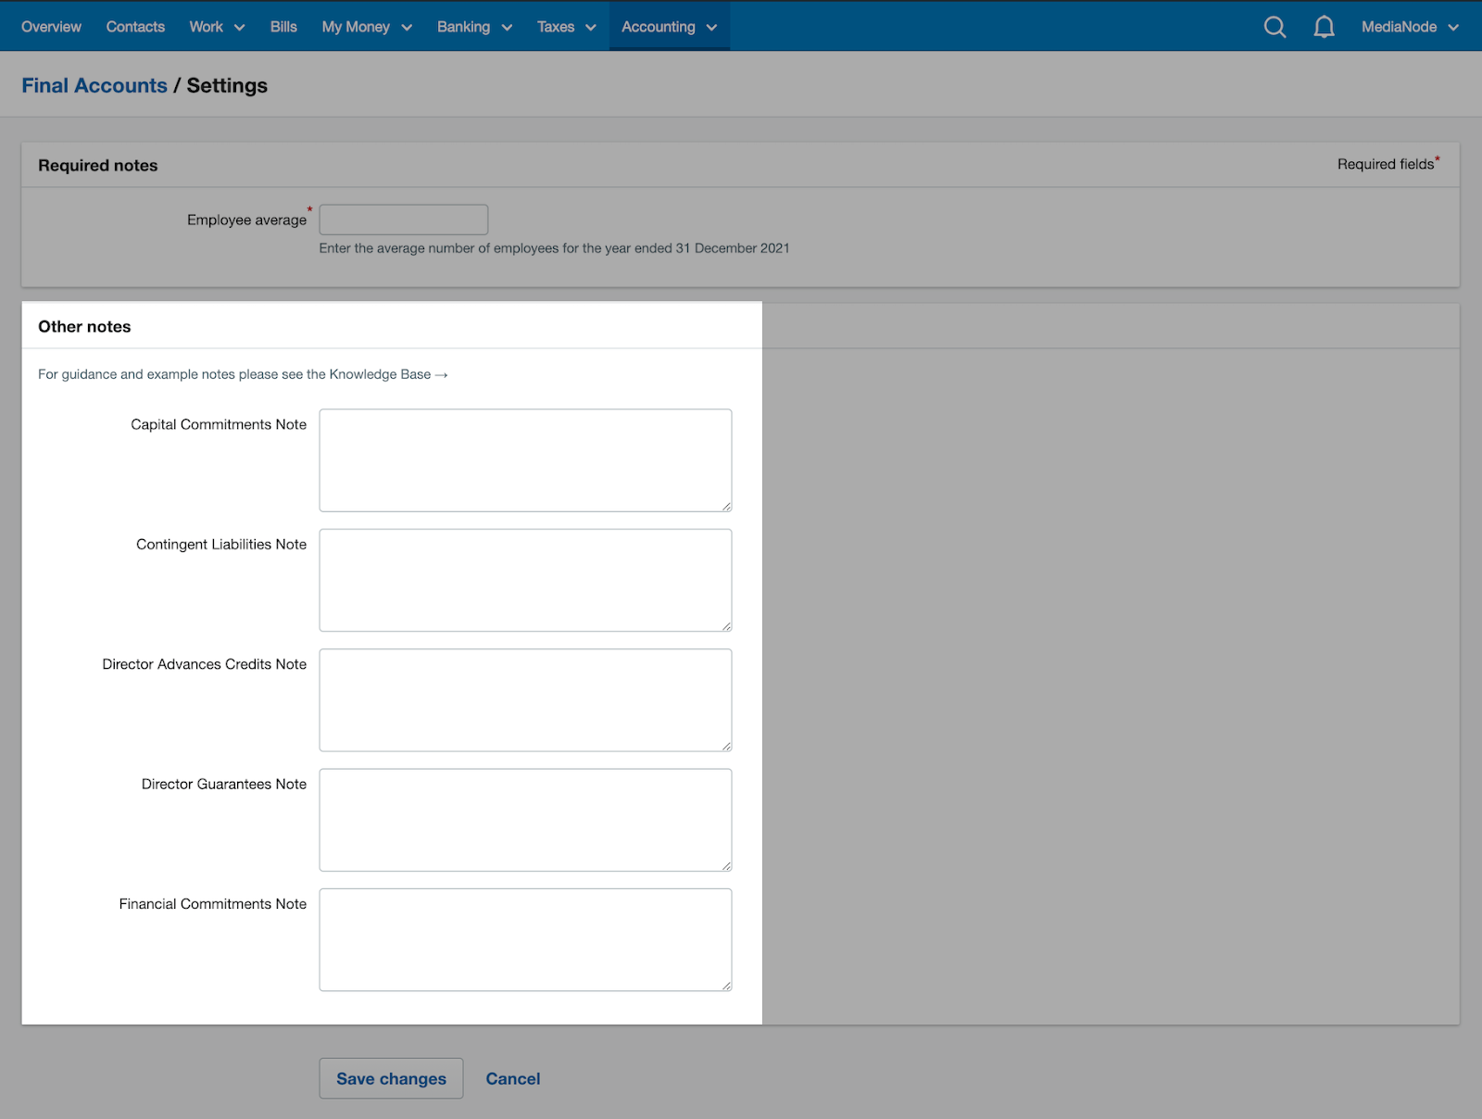Image resolution: width=1482 pixels, height=1119 pixels.
Task: Click the Employee average input field
Action: 403,220
